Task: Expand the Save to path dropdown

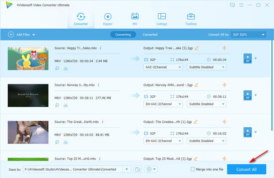Action: (126, 169)
